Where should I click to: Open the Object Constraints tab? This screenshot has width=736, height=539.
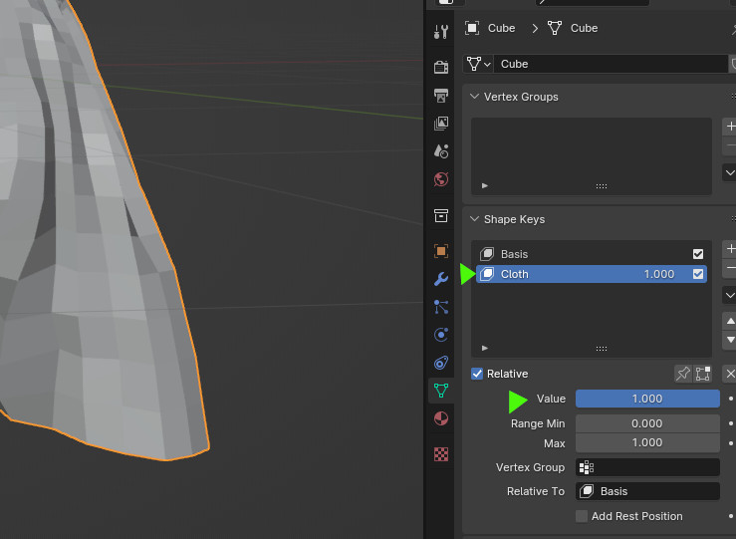(x=441, y=363)
